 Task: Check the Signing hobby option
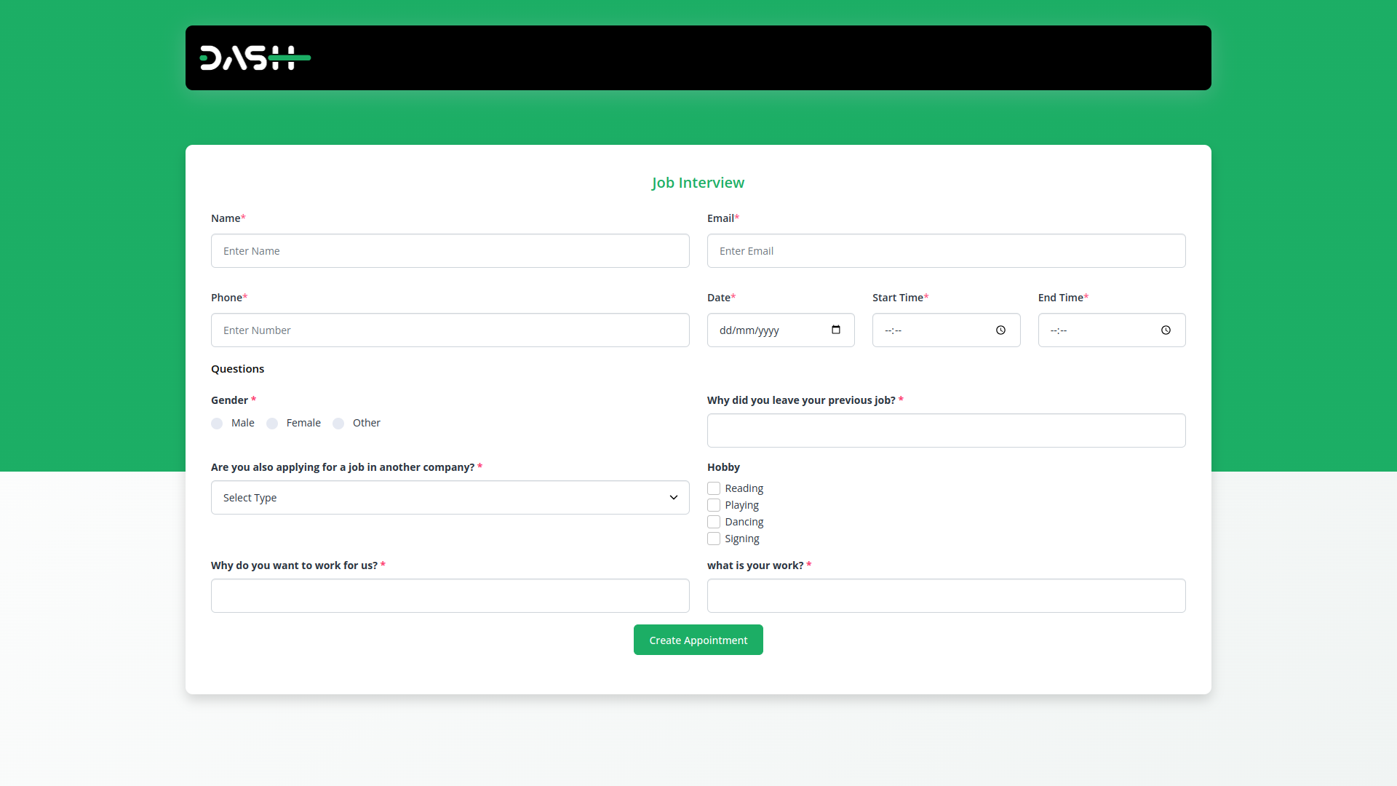(714, 539)
